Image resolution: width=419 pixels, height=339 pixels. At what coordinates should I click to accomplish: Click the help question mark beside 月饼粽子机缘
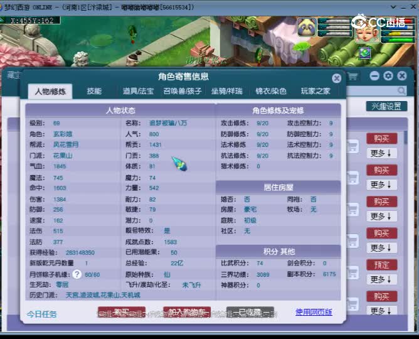[77, 274]
